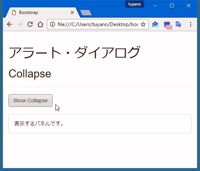This screenshot has width=200, height=171.
Task: Open the Google Translate extension icon
Action: 179,24
